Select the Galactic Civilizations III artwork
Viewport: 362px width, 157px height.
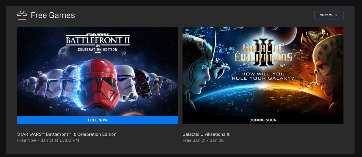(x=263, y=72)
